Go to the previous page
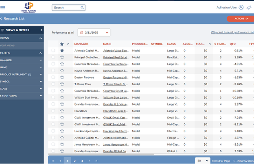 click(60, 161)
